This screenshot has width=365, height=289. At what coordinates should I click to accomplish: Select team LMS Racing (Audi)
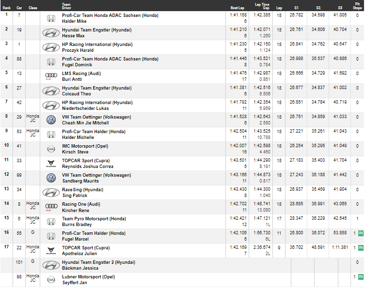point(81,74)
